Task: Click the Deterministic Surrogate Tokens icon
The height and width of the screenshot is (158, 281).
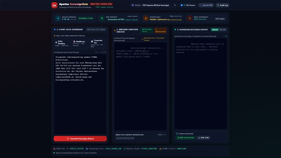Action: 143,39
